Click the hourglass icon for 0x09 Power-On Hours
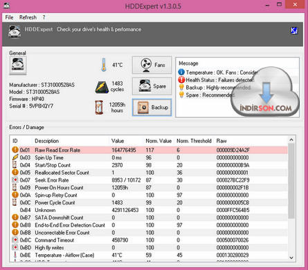Viewport: 308px width, 270px height. (x=15, y=187)
